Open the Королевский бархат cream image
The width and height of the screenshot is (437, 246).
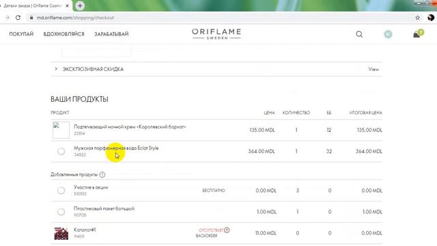coord(61,130)
